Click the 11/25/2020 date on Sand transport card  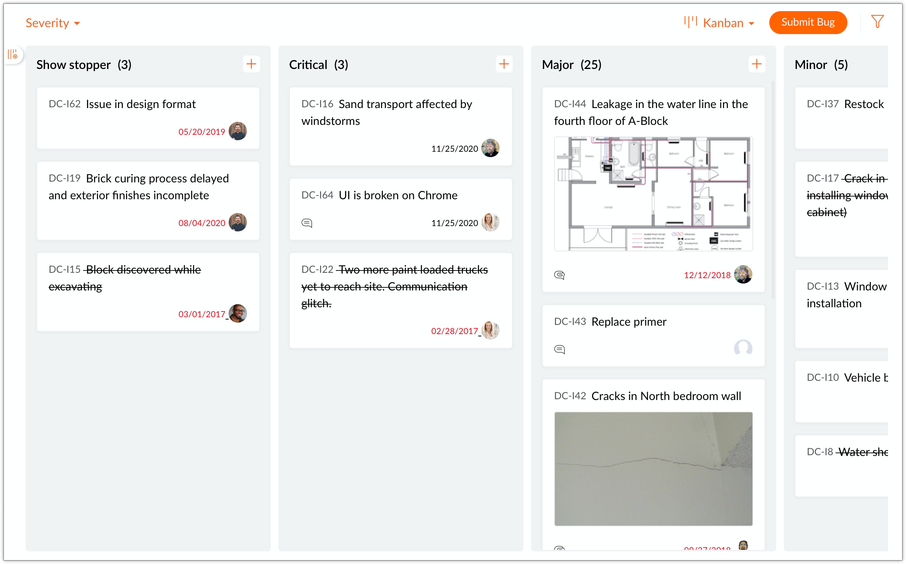[x=454, y=149]
